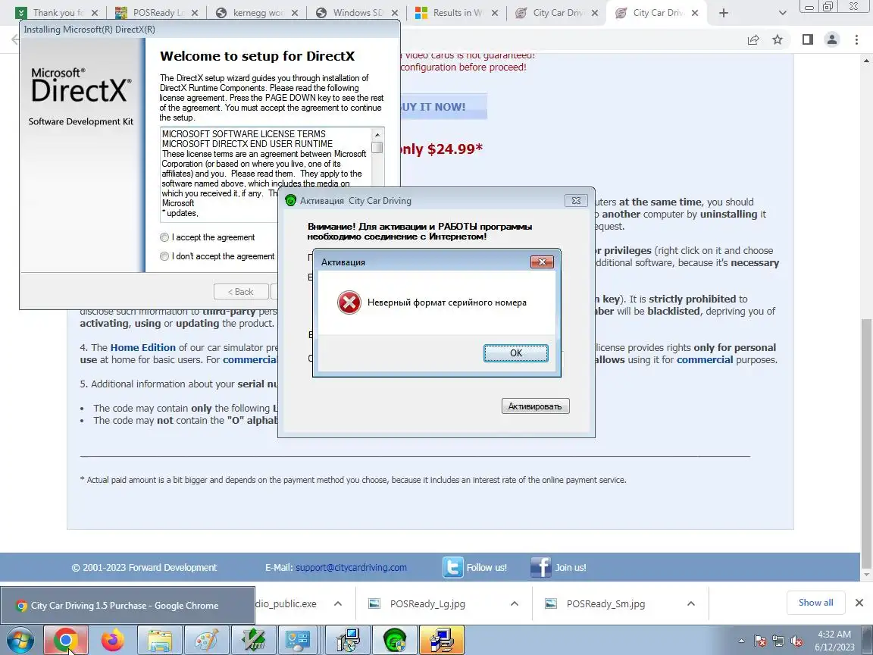873x655 pixels.
Task: Click Show all downloads button
Action: 815,603
